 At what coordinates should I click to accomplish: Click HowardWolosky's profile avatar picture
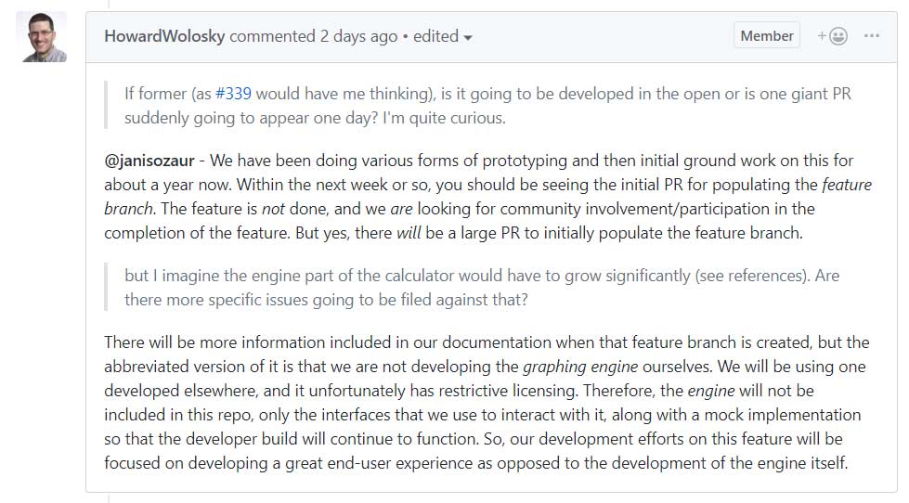tap(41, 36)
